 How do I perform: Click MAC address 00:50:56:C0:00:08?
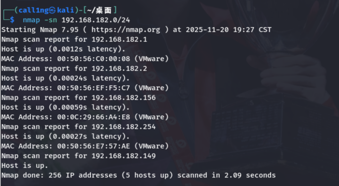[94, 59]
